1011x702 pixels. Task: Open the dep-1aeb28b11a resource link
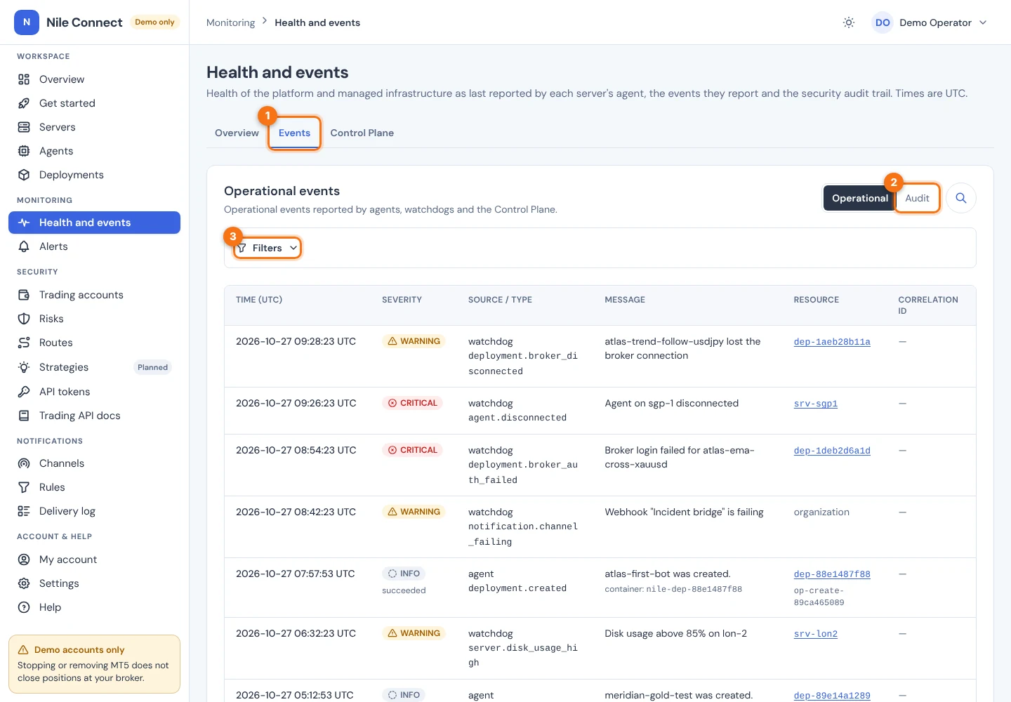pyautogui.click(x=832, y=342)
